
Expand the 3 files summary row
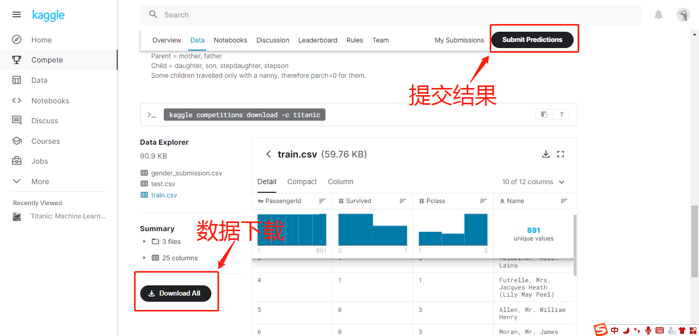(162, 241)
